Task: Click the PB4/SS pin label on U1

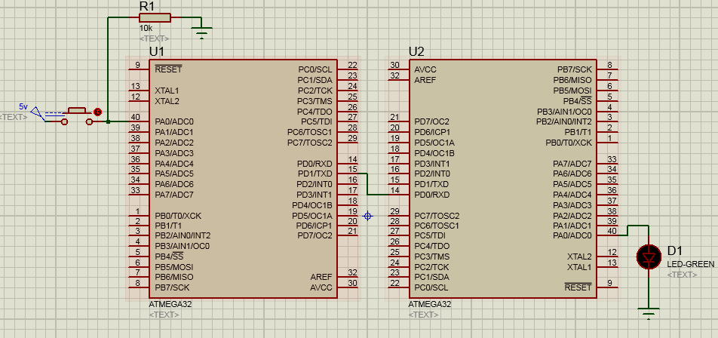Action: tap(169, 257)
